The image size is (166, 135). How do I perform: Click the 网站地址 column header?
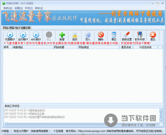[x=99, y=47]
